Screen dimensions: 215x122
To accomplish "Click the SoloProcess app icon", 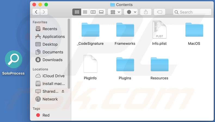I will [x=13, y=59].
